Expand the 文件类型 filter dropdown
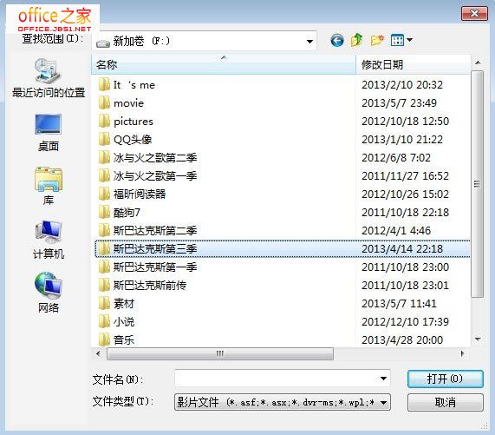This screenshot has width=495, height=435. [x=383, y=402]
